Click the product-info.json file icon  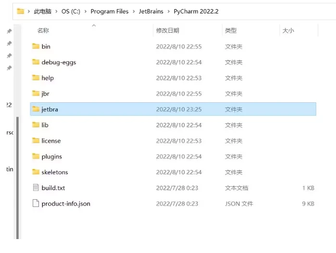36,204
